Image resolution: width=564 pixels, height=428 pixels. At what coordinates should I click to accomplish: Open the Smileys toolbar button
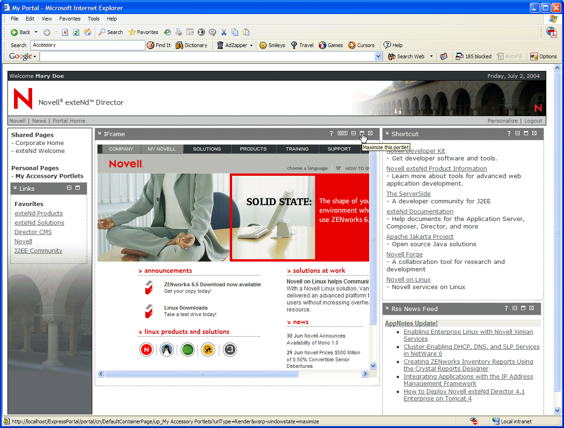tap(273, 45)
